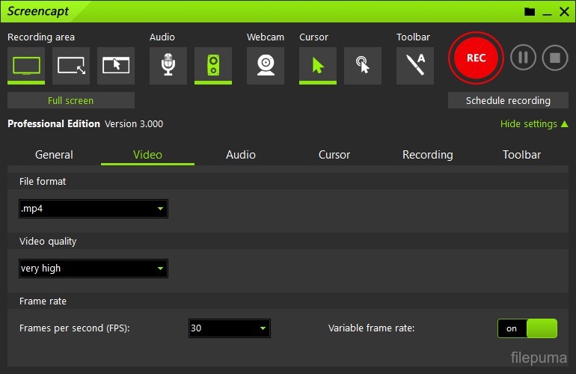Switch to the General tab
This screenshot has height=374, width=576.
tap(54, 155)
